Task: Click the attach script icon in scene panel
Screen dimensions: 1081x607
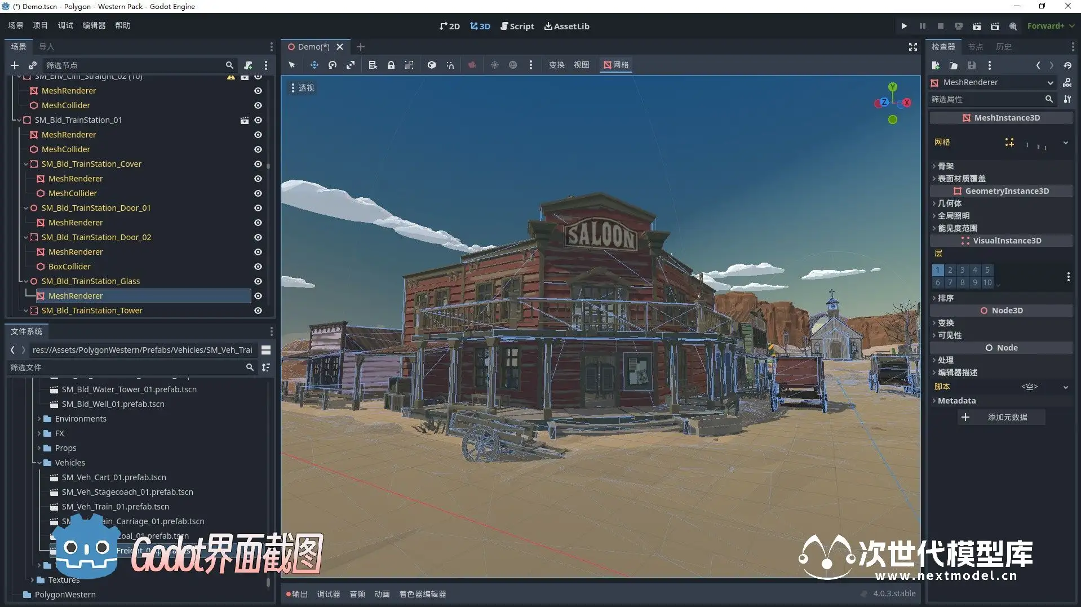Action: click(248, 65)
